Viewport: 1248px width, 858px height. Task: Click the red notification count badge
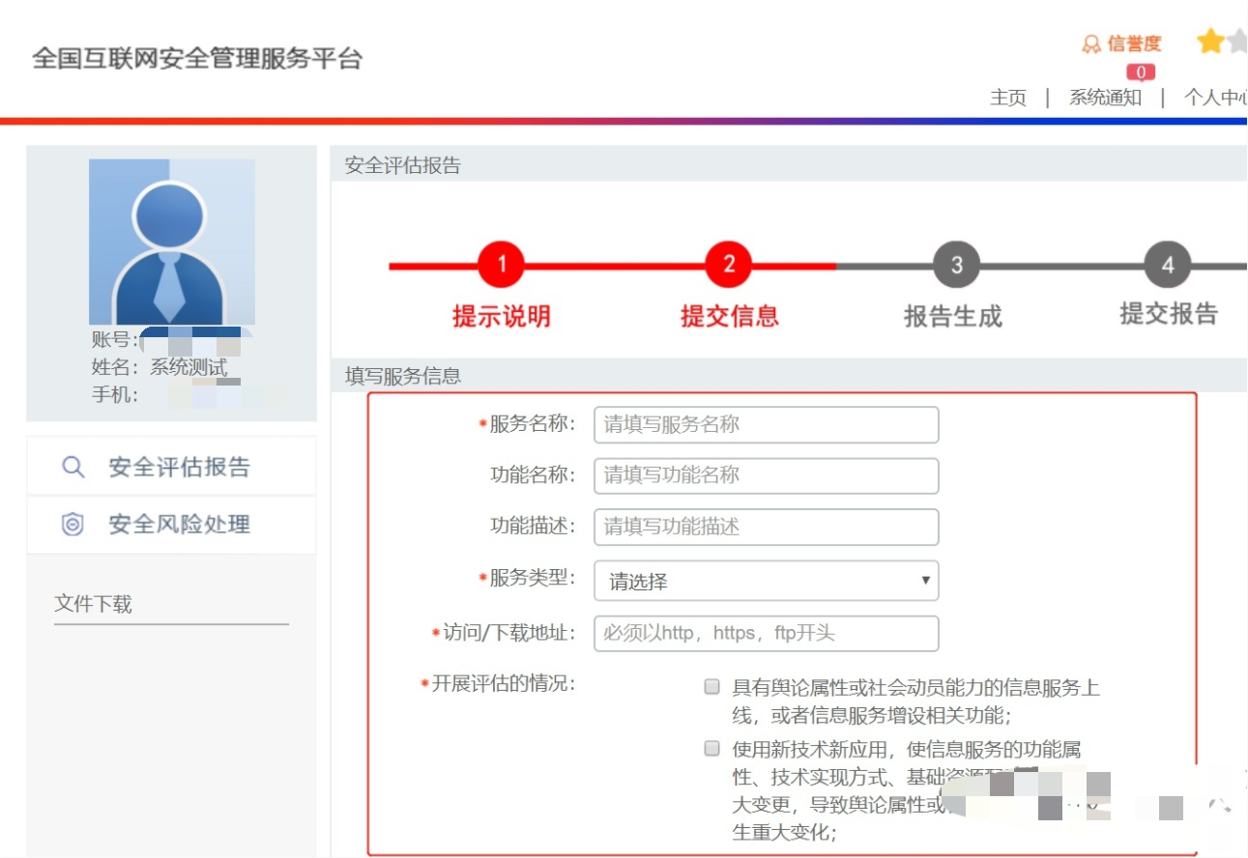click(x=1141, y=72)
